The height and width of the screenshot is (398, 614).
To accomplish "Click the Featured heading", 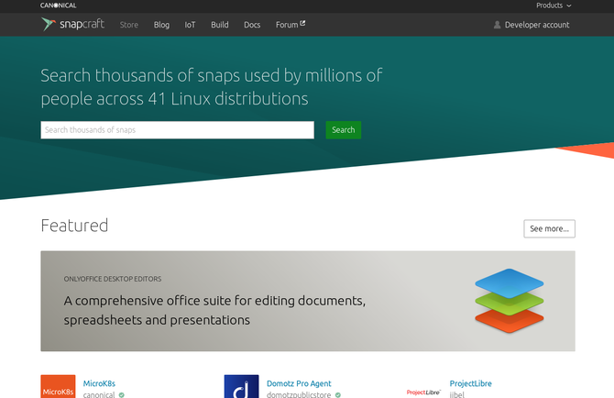I will pyautogui.click(x=74, y=226).
